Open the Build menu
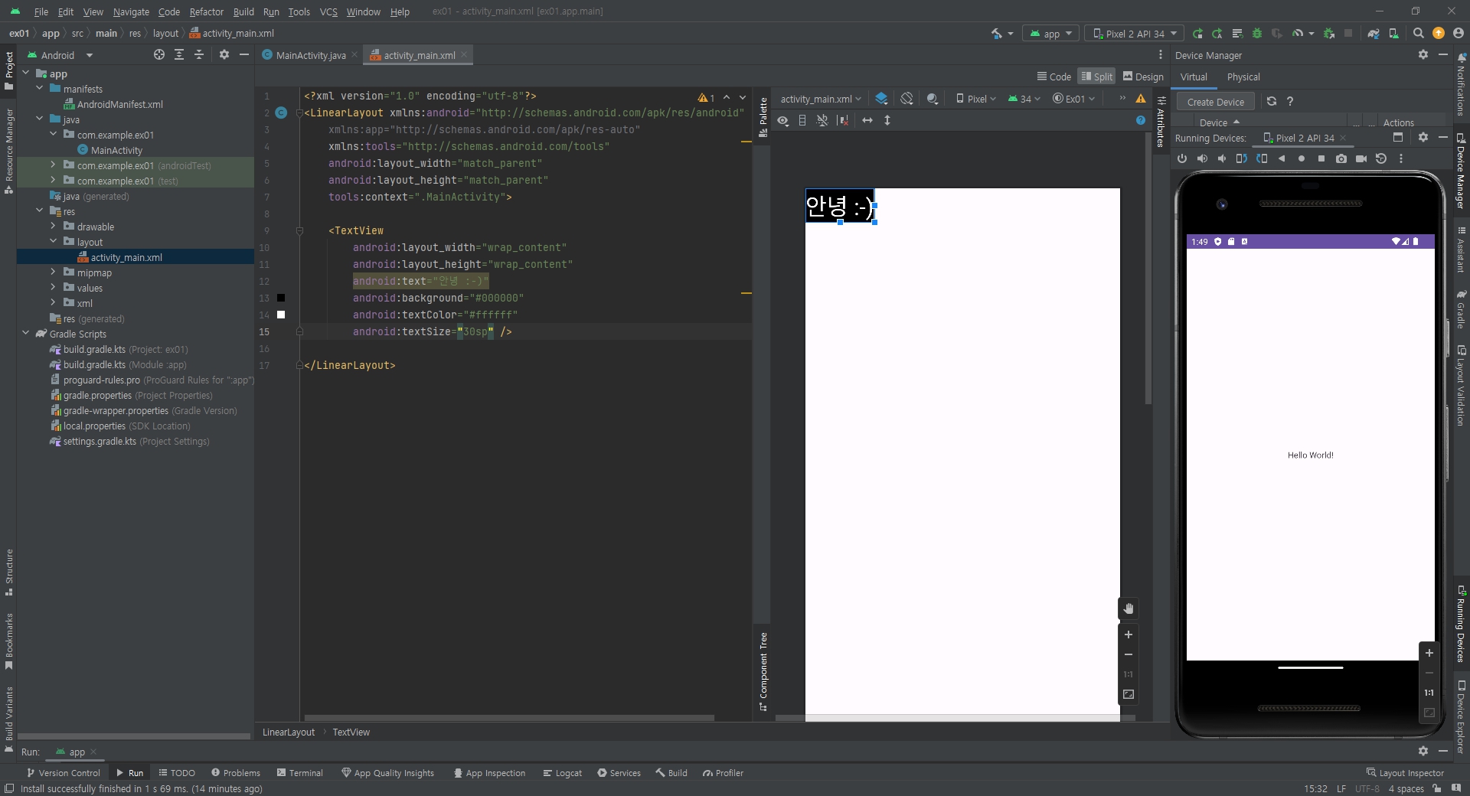 point(243,11)
